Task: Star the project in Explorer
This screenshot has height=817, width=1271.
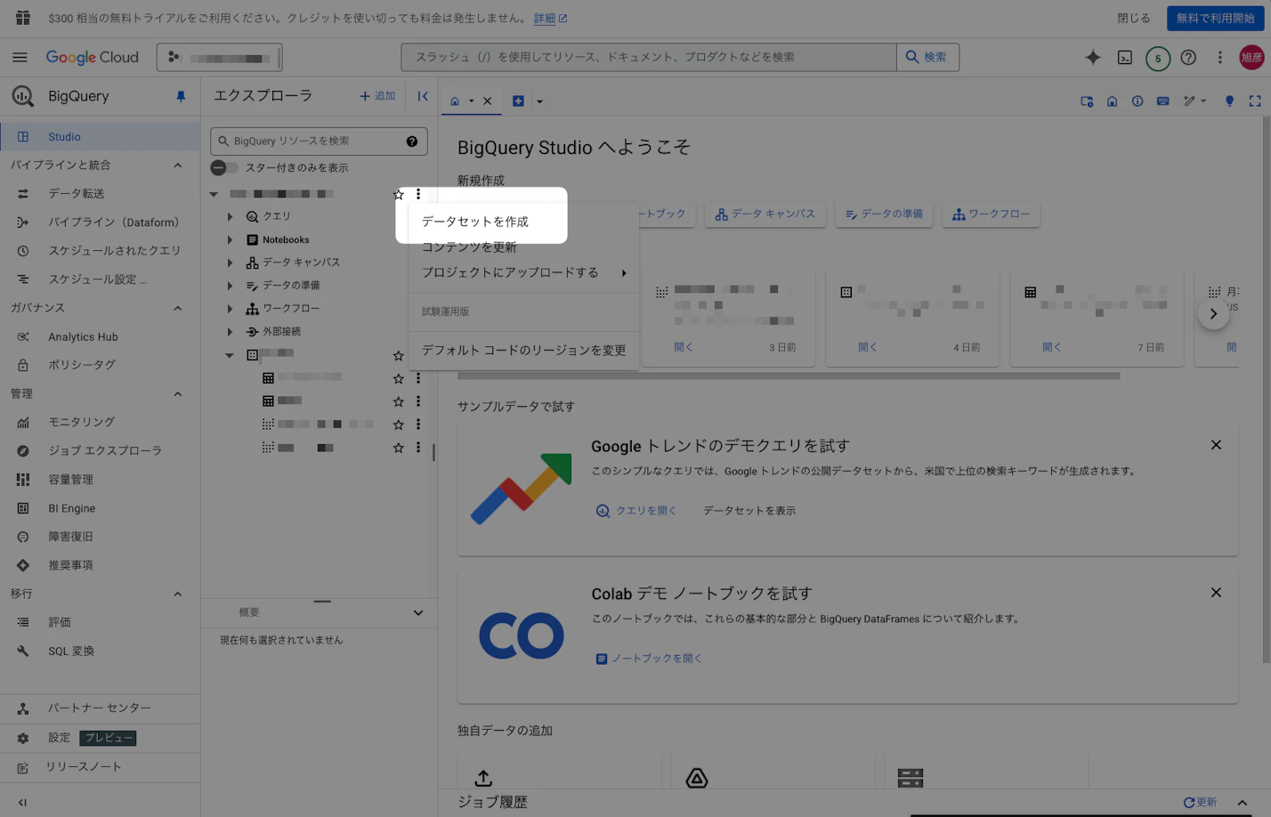Action: [398, 194]
